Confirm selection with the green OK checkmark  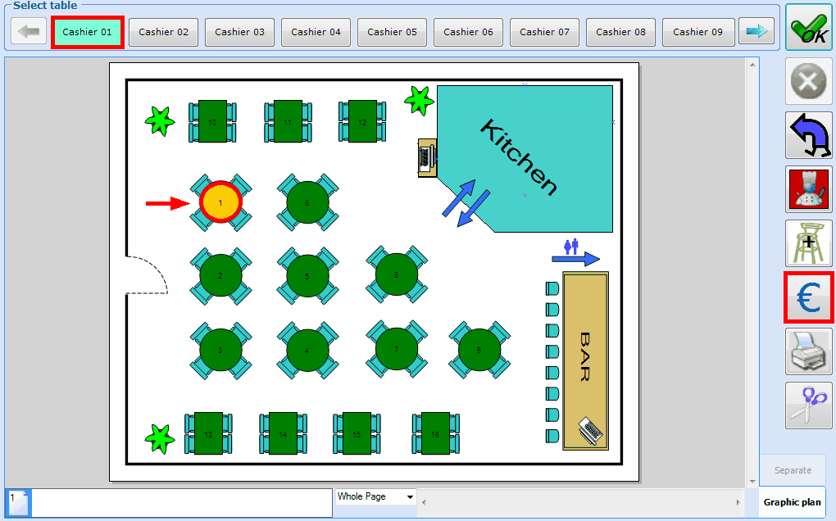click(808, 27)
